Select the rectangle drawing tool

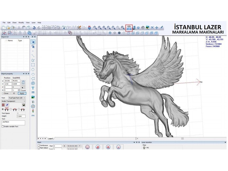click(x=33, y=65)
